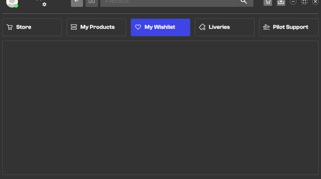Focus the iniBuilds search field

point(170,2)
